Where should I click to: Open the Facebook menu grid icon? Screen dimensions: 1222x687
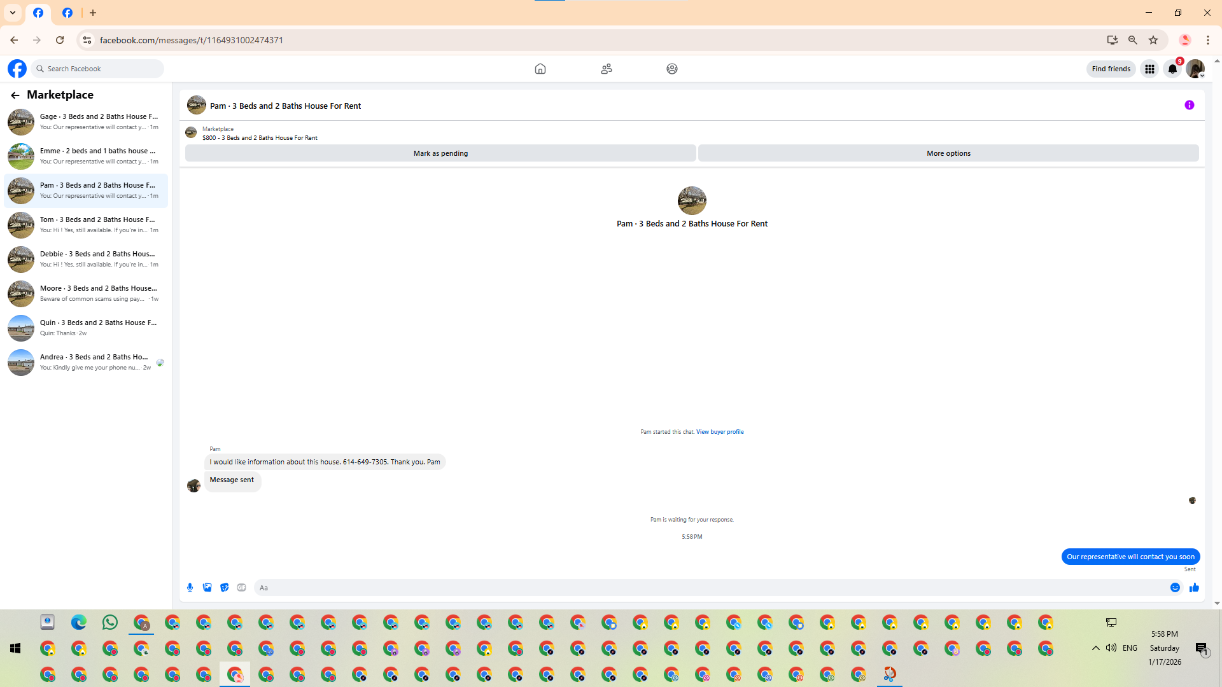click(1149, 69)
